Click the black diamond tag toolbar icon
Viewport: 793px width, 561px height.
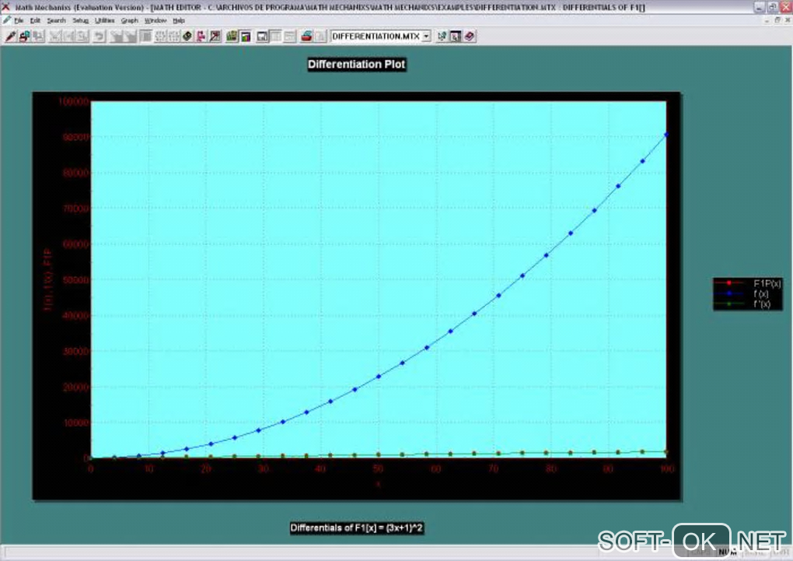pyautogui.click(x=187, y=36)
